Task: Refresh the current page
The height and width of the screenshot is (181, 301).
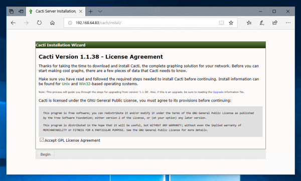Action: coord(39,23)
